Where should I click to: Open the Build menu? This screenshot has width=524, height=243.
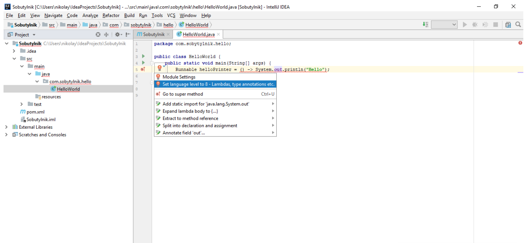click(129, 15)
